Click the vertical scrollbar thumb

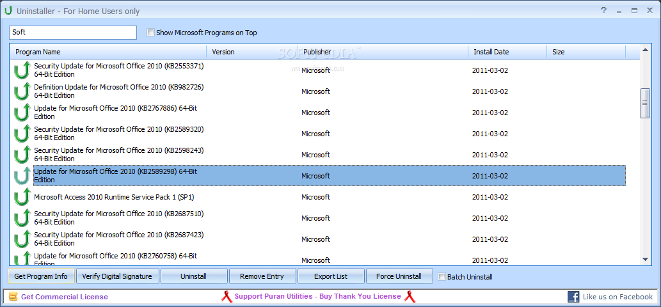coord(645,103)
